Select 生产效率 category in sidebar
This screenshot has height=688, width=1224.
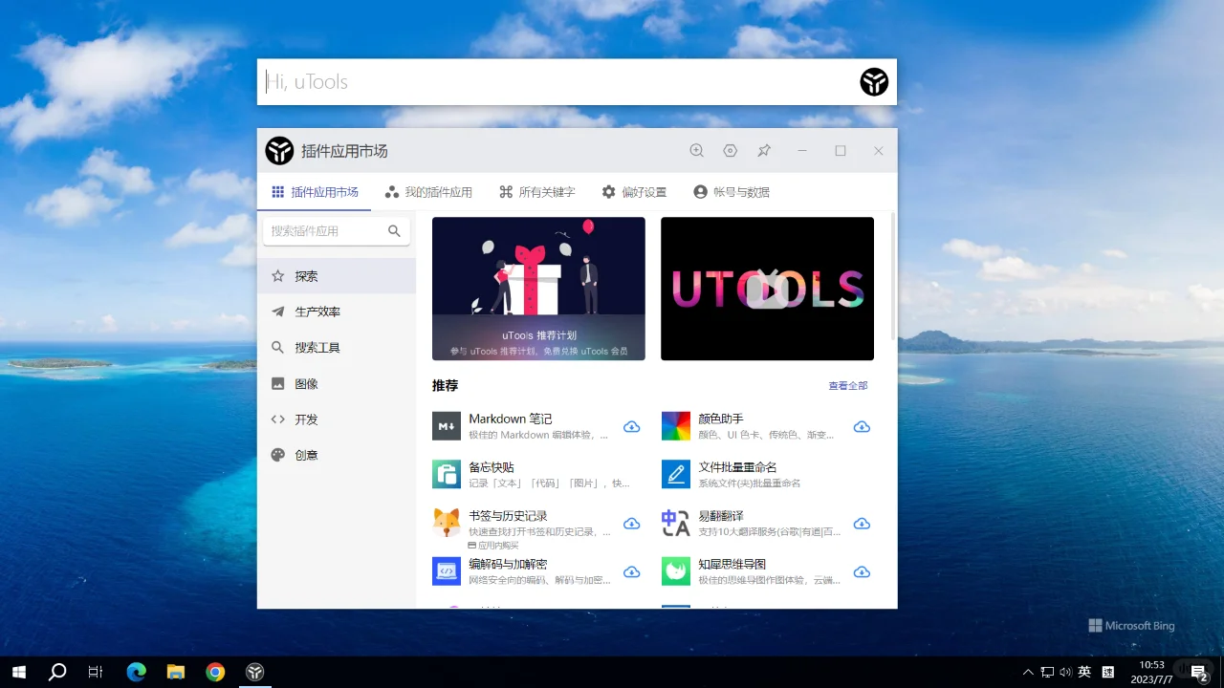337,312
